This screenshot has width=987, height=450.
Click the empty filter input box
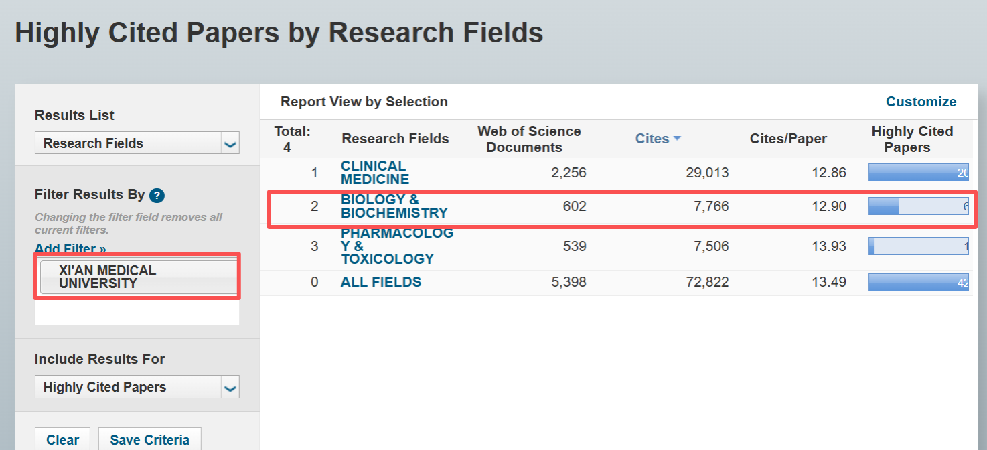(137, 313)
